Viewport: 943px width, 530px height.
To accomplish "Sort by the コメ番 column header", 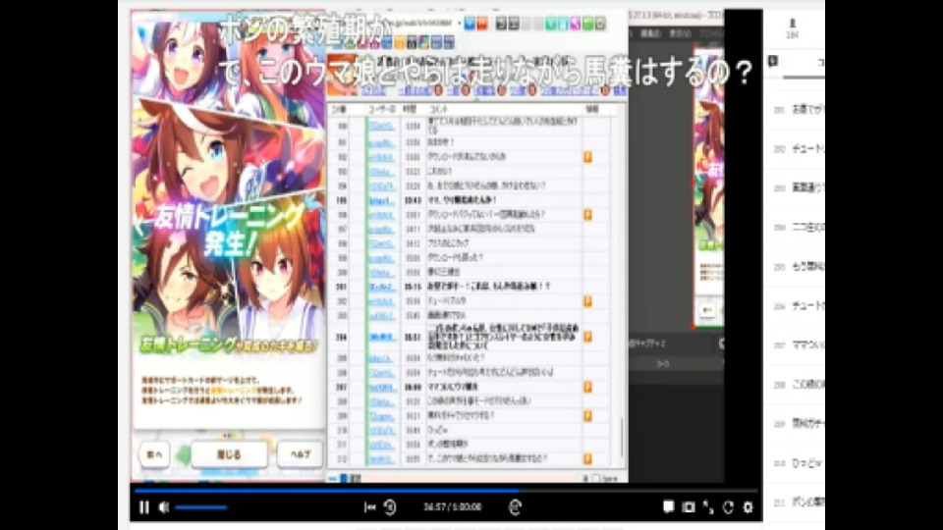I will pyautogui.click(x=339, y=109).
